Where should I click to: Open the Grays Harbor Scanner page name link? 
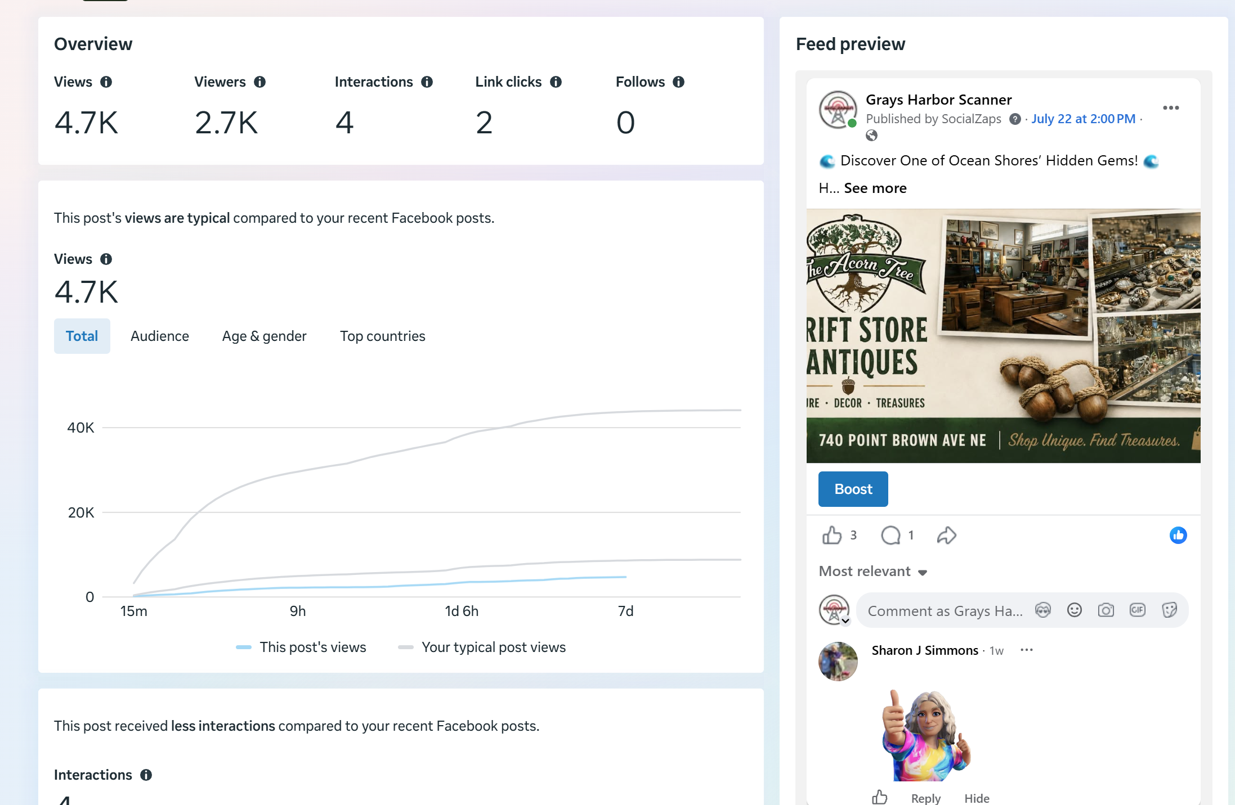[x=939, y=100]
